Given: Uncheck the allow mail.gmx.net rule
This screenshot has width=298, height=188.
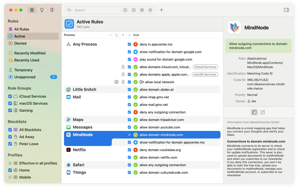Looking at the screenshot, I should point(129,105).
